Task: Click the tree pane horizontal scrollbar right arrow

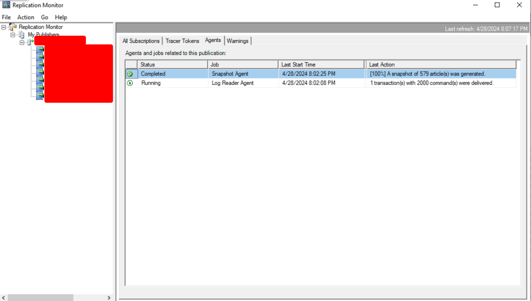Action: tap(108, 298)
